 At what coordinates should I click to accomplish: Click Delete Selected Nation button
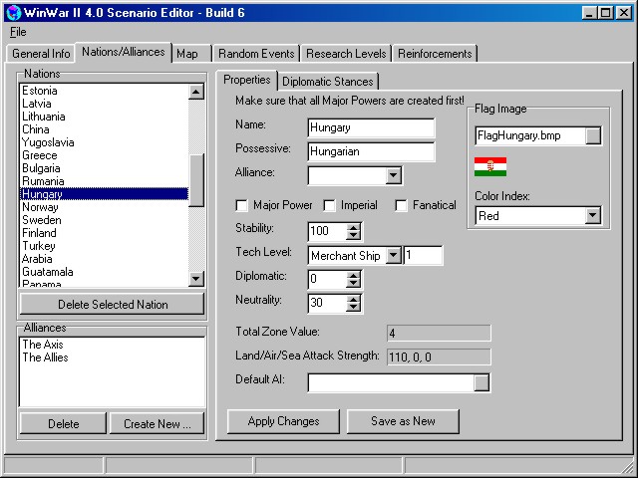[x=112, y=304]
